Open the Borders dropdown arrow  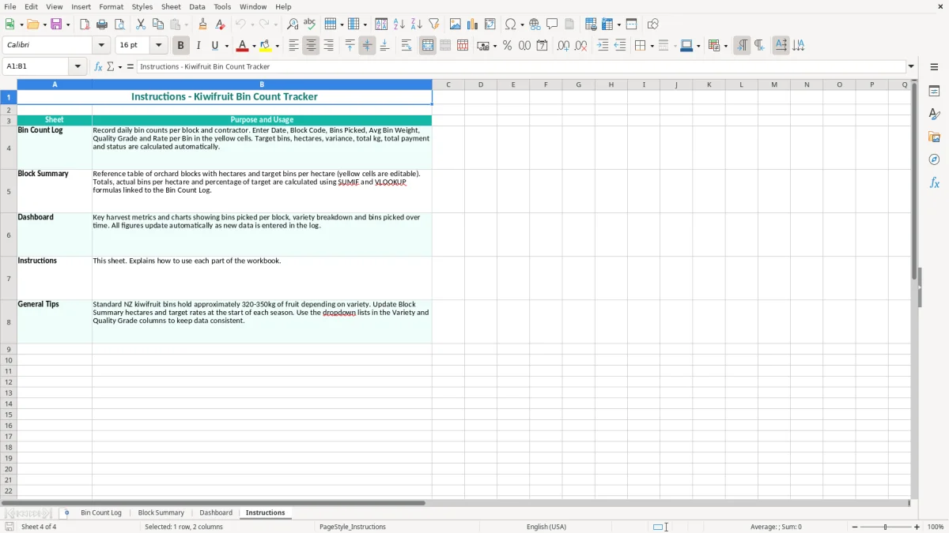[x=652, y=46]
